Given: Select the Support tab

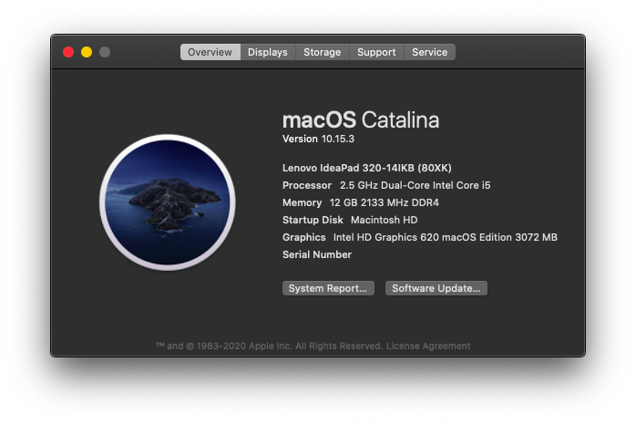Looking at the screenshot, I should pos(376,52).
